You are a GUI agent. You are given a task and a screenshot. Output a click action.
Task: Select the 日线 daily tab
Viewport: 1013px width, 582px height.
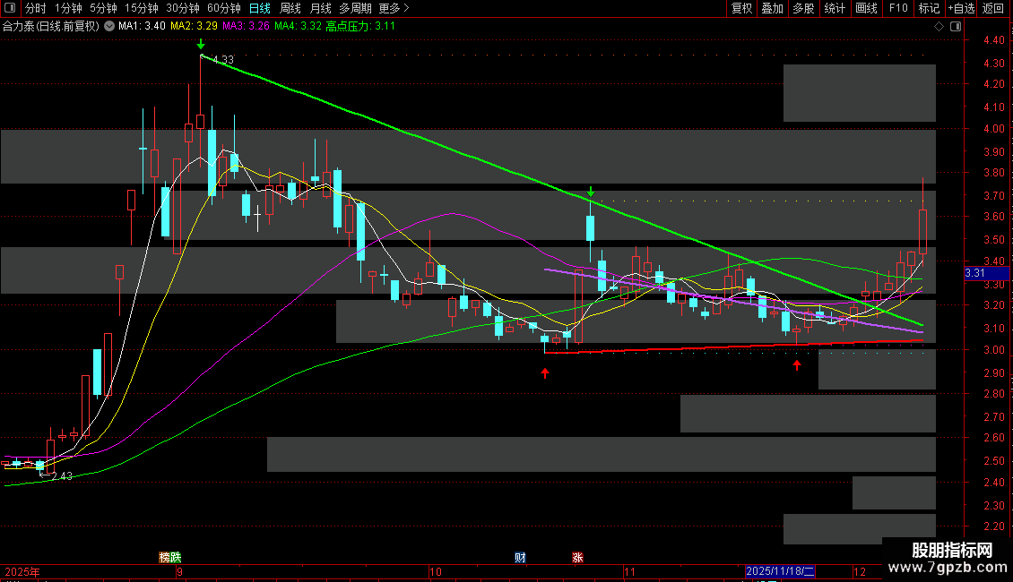[260, 8]
